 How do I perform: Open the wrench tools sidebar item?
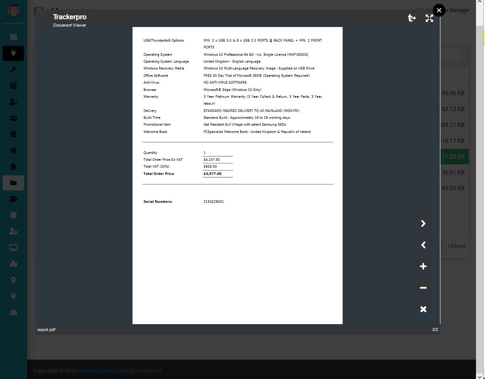point(13,69)
